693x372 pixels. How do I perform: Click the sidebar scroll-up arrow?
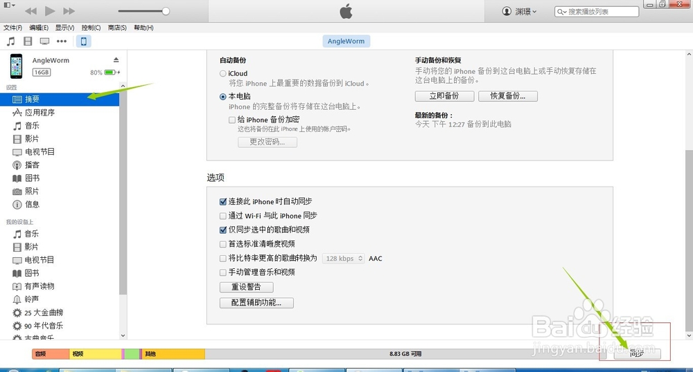(x=123, y=86)
